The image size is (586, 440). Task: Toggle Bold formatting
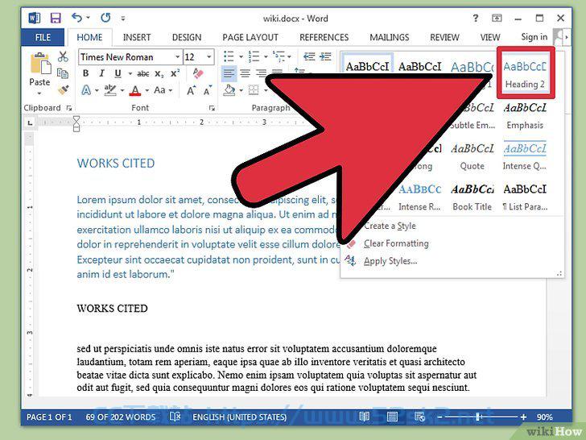[x=85, y=73]
